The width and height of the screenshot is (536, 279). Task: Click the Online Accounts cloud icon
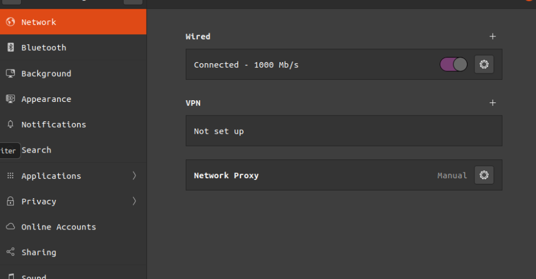click(x=10, y=227)
